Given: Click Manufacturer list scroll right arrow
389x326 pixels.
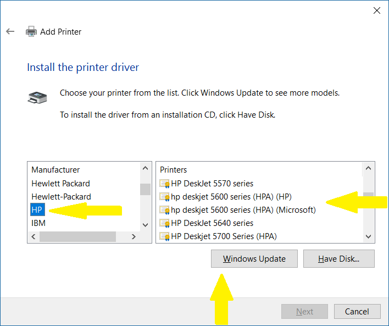Looking at the screenshot, I should tap(134, 236).
